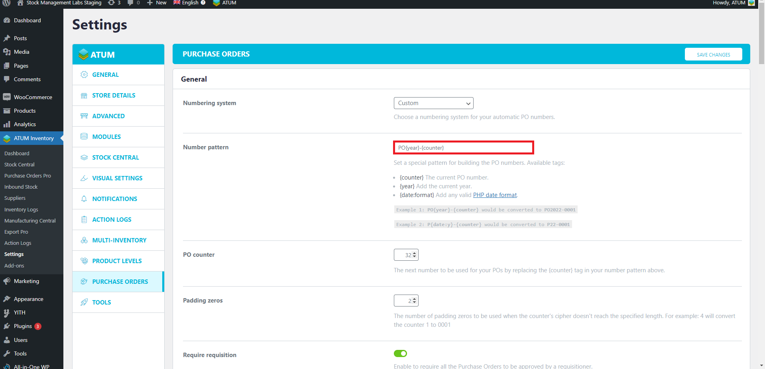The image size is (765, 369).
Task: Click the Pages icon in sidebar
Action: (7, 66)
